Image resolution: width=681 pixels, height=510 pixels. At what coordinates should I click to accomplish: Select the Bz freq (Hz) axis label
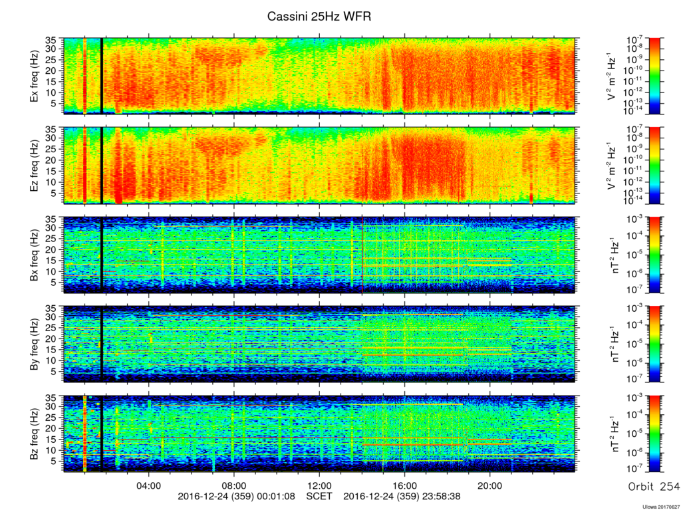pyautogui.click(x=34, y=434)
